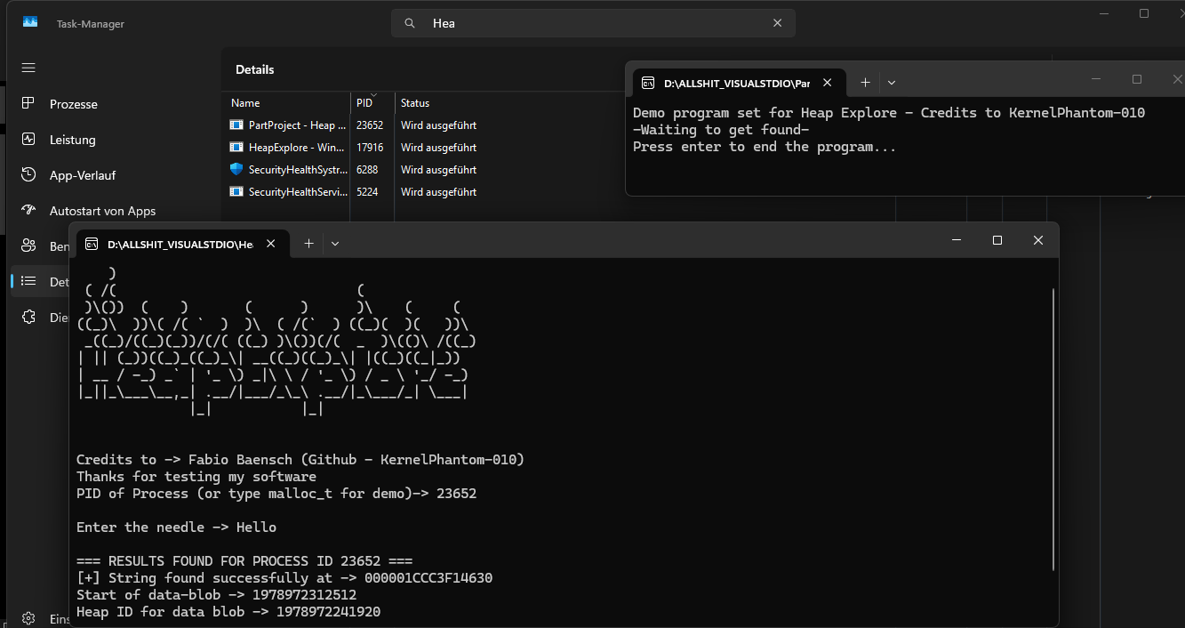Screen dimensions: 1185x628
Task: Open the Leistung performance page
Action: (x=72, y=140)
